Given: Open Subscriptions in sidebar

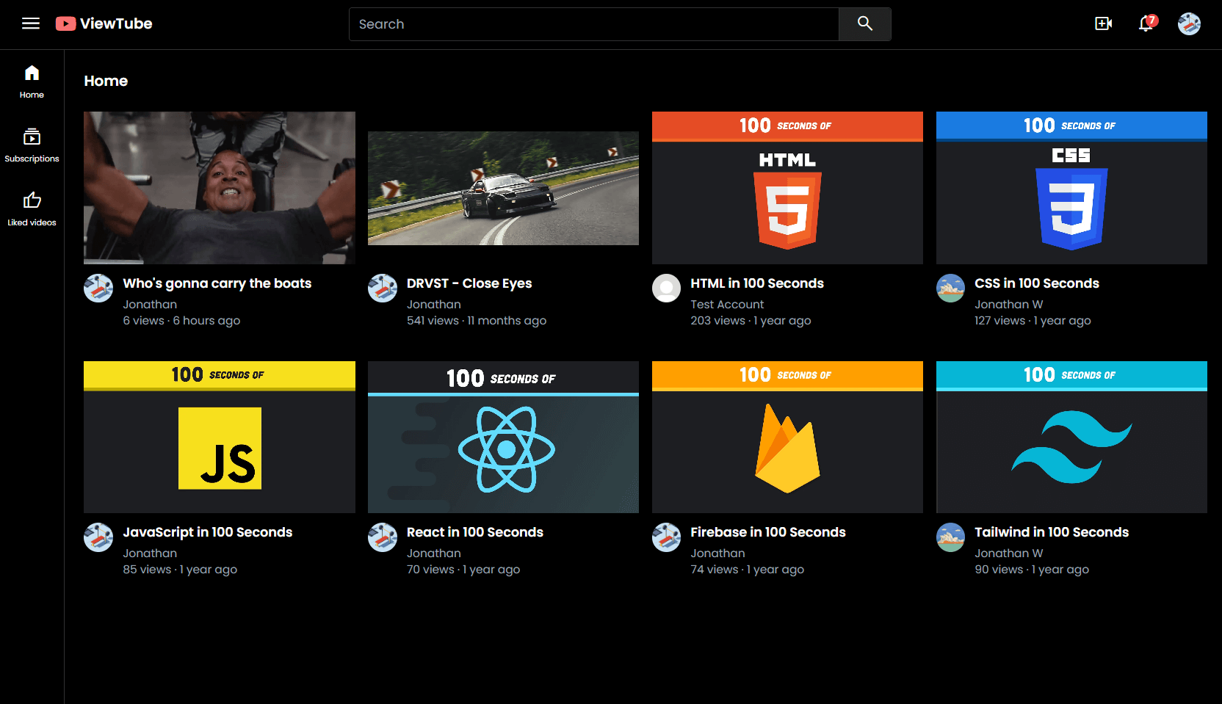Looking at the screenshot, I should (x=32, y=145).
